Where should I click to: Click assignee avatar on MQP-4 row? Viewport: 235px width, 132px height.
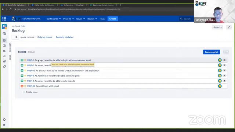(220, 81)
